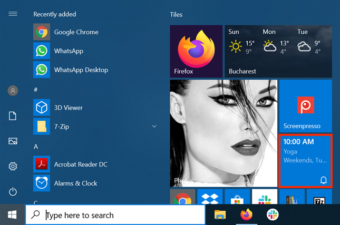Switch to Firefox in the taskbar
This screenshot has width=340, height=225.
click(x=246, y=215)
